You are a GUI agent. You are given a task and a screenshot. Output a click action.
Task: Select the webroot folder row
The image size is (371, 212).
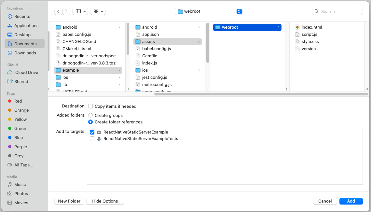[247, 27]
